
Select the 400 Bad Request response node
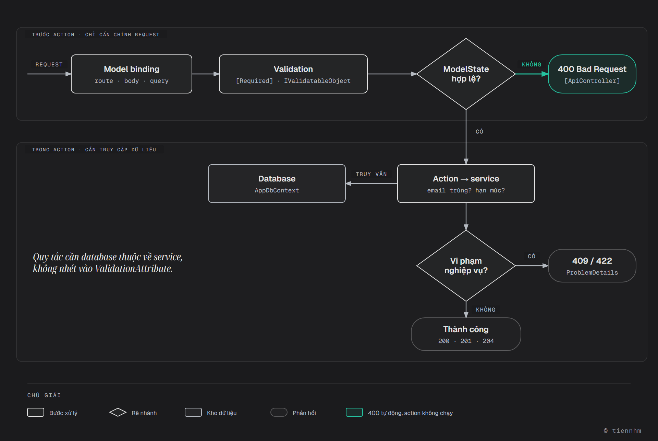[592, 74]
